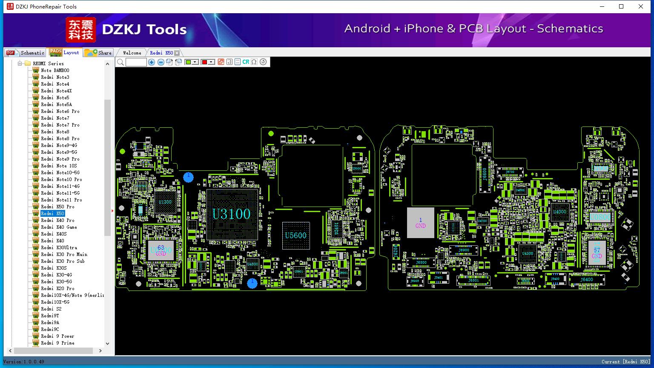Open Redmi K30 Pro Main entry
The height and width of the screenshot is (368, 654).
(64, 254)
